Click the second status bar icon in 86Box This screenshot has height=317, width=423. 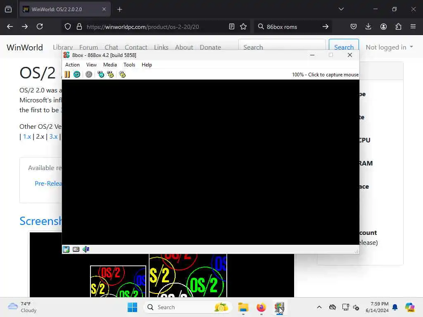pos(76,249)
